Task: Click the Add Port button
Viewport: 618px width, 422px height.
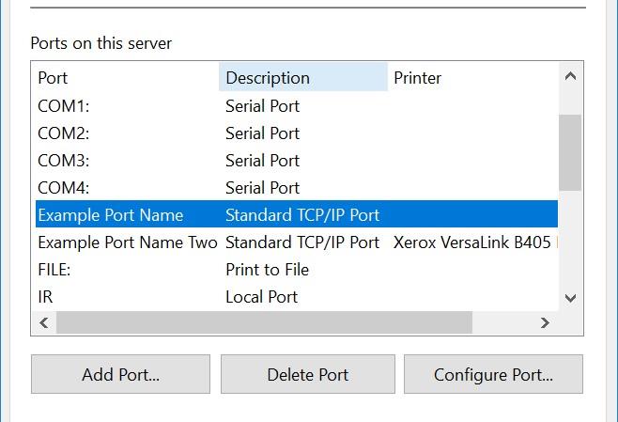Action: click(x=120, y=374)
